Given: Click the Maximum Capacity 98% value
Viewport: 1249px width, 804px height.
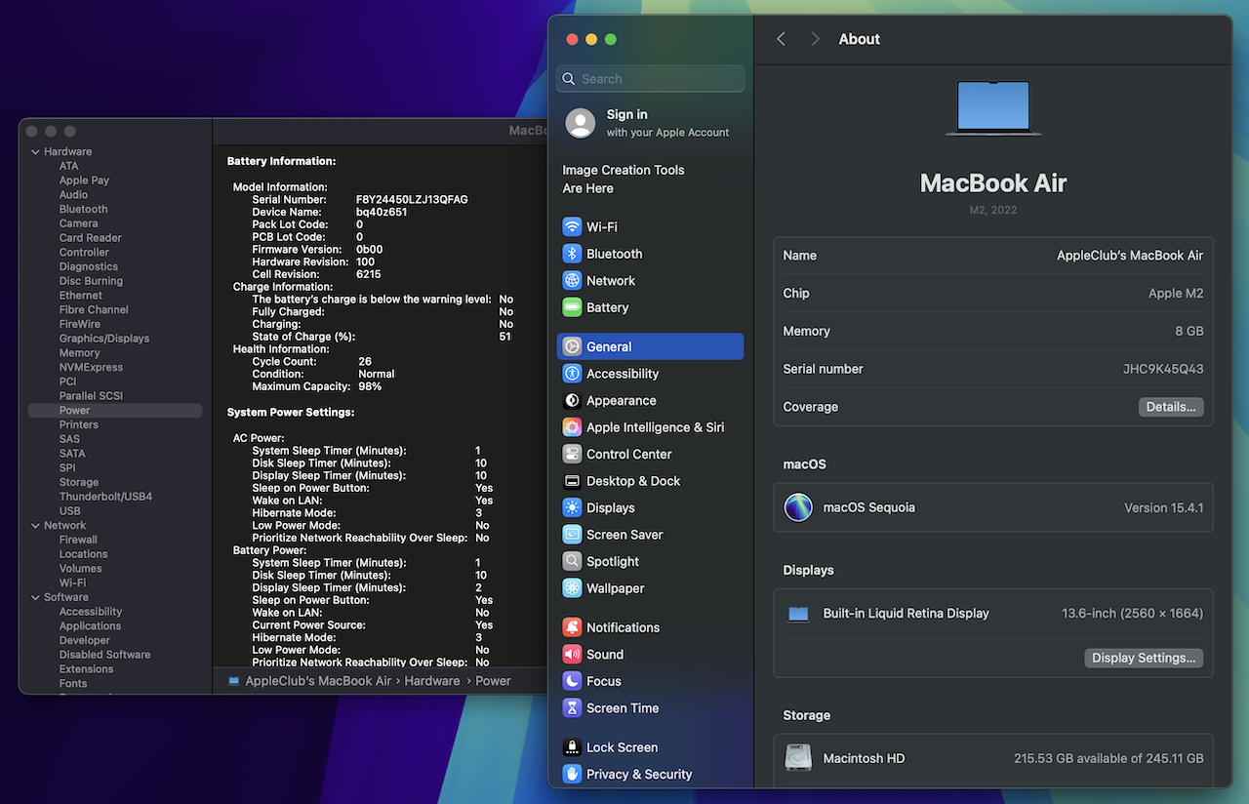Looking at the screenshot, I should (370, 386).
